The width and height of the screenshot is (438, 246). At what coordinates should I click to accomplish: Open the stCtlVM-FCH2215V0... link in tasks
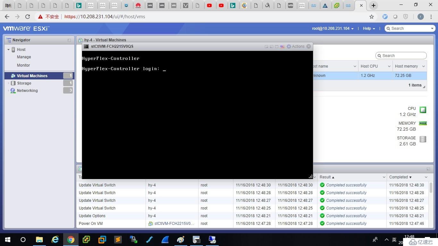pyautogui.click(x=174, y=224)
